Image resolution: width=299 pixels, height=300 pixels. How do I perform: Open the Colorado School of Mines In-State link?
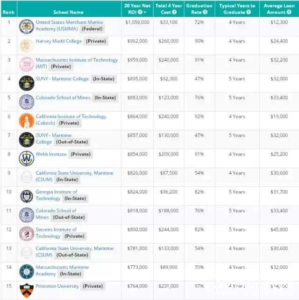(64, 98)
